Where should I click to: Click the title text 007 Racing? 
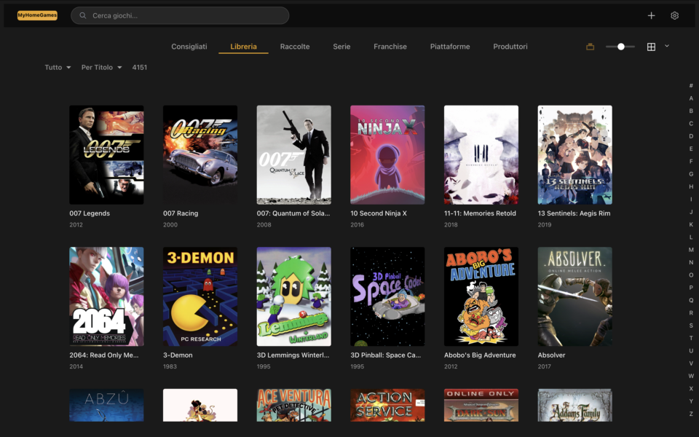coord(181,213)
